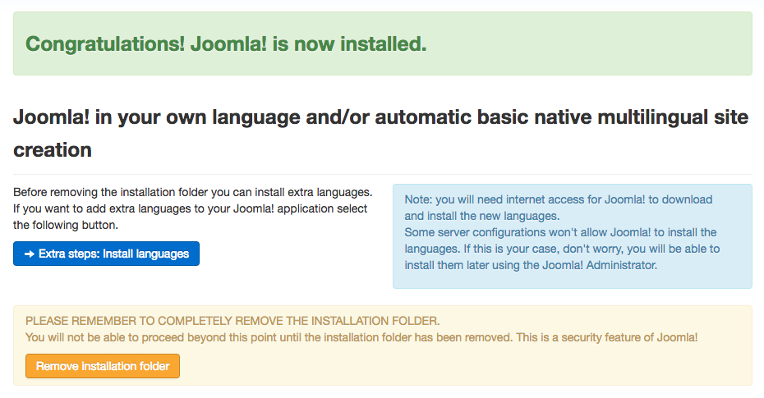Click the horizontal divider below the section heading

(x=382, y=174)
